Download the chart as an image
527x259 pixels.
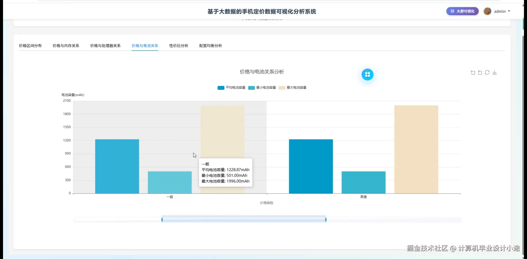coord(495,72)
